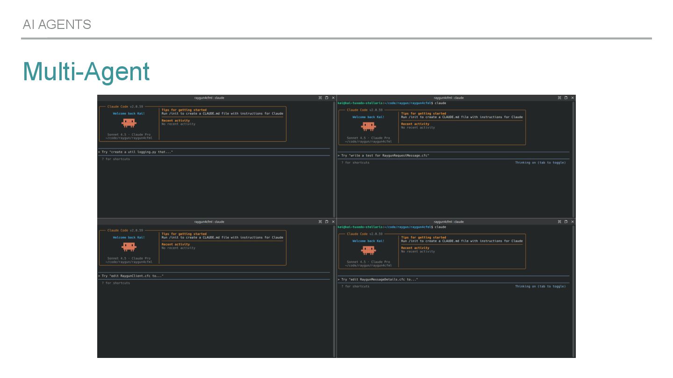Click '? for shortcuts' in top-left pane
Screen dimensions: 673x378
[x=116, y=159]
